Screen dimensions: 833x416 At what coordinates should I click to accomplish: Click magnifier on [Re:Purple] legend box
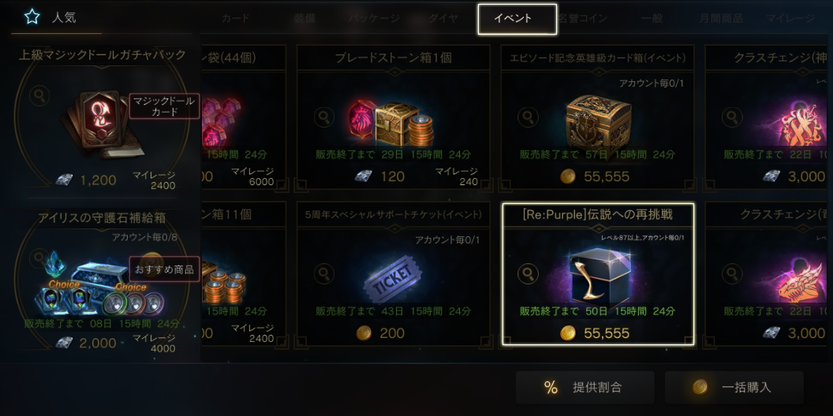coord(528,273)
